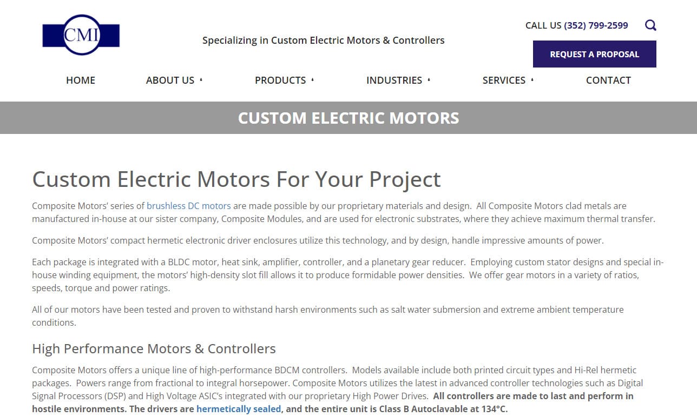Open the CONTACT page from the menu
The width and height of the screenshot is (697, 417).
coord(608,80)
